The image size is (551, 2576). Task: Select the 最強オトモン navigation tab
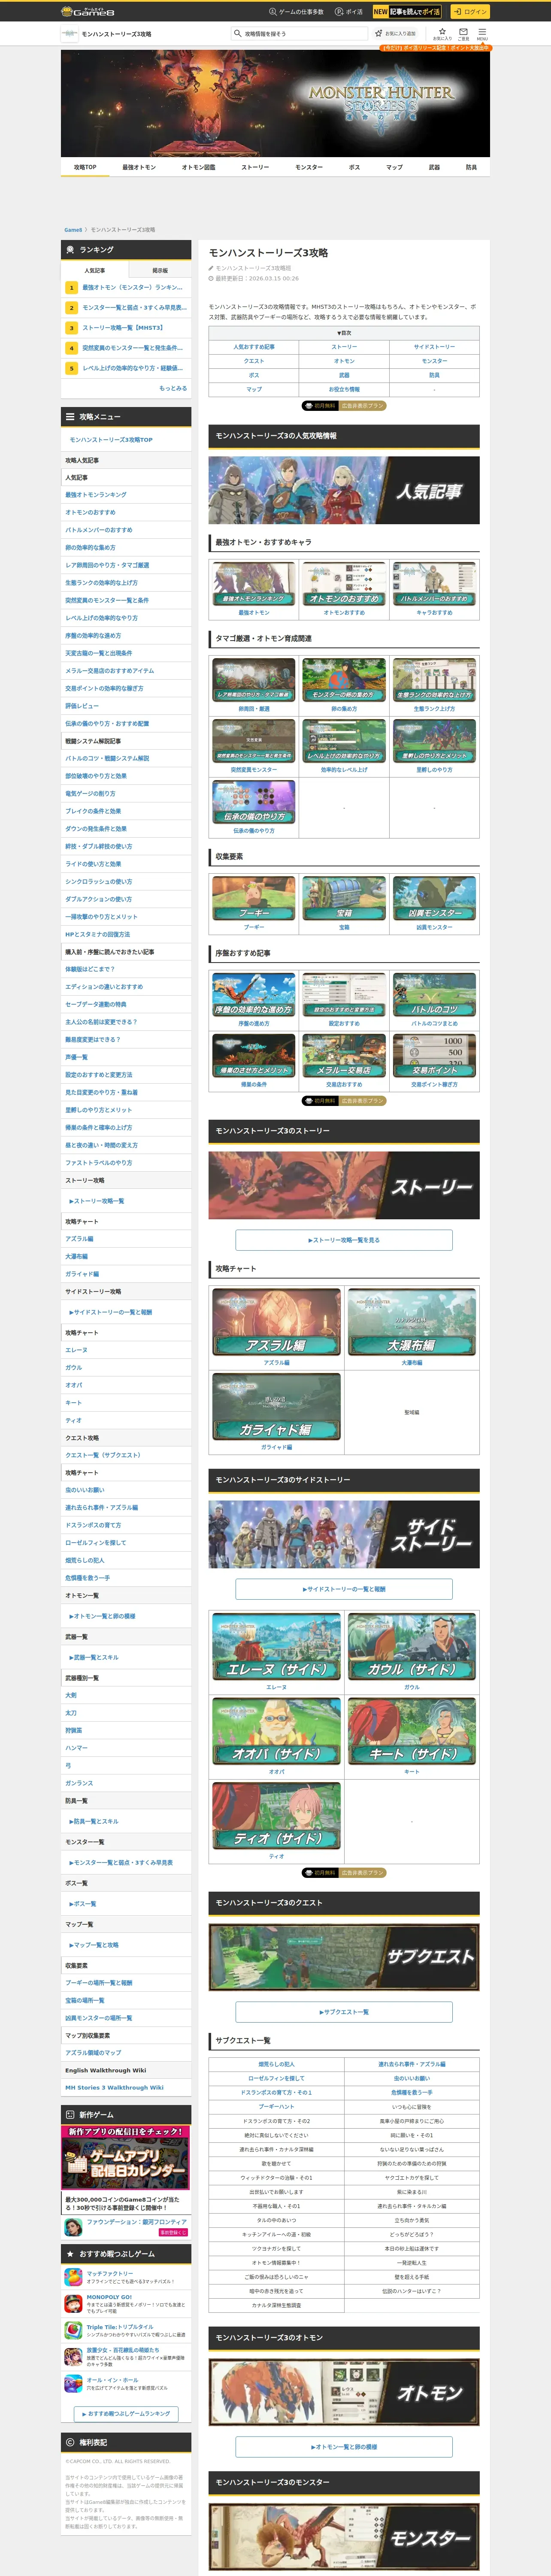pyautogui.click(x=139, y=167)
